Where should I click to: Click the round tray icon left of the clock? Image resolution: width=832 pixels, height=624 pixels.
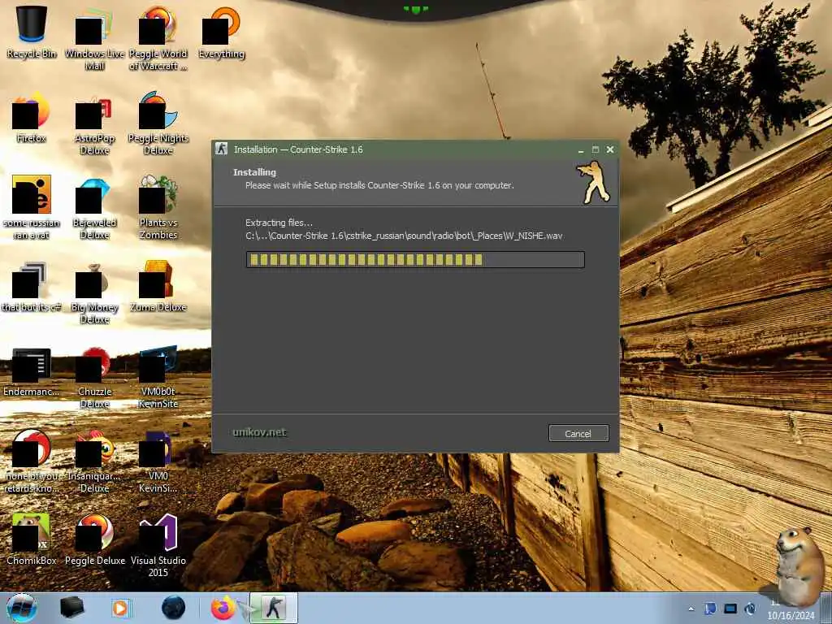(750, 609)
